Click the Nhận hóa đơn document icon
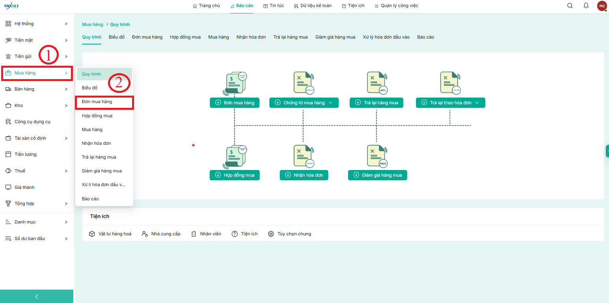The width and height of the screenshot is (609, 303). (303, 156)
